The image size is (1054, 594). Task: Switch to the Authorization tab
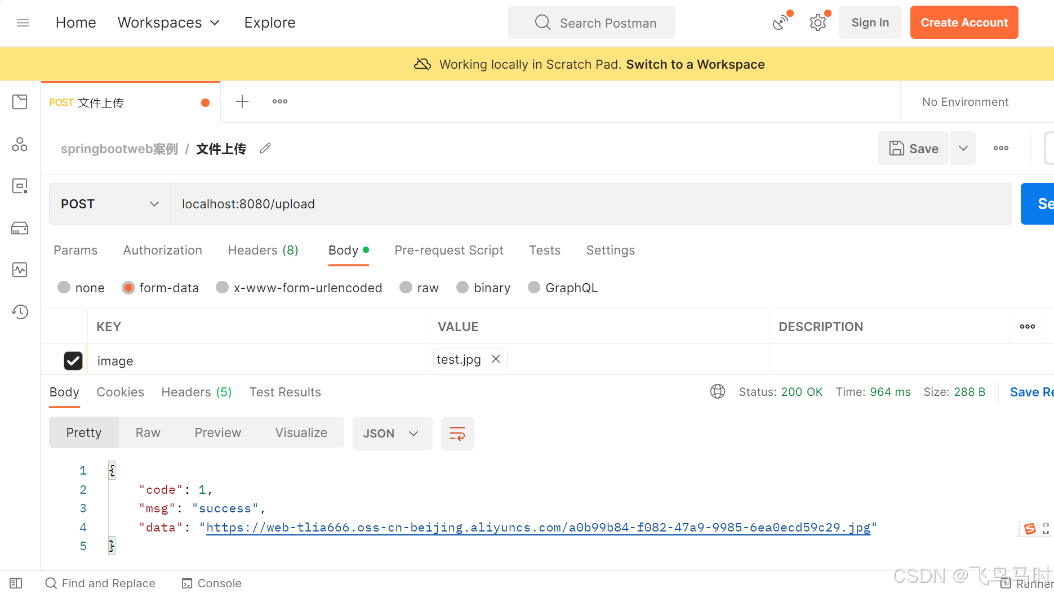pyautogui.click(x=163, y=250)
